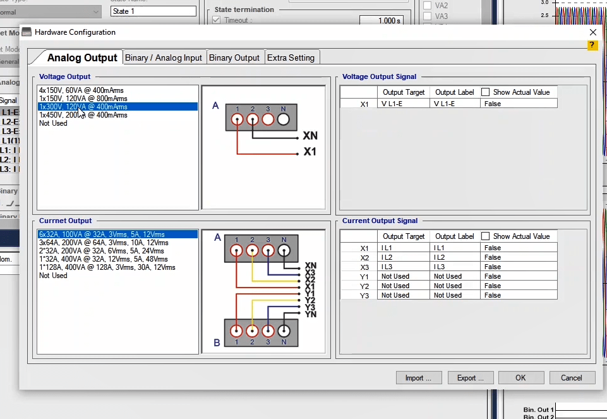The image size is (607, 419).
Task: Click the Y2 row Not Used Output Label cell
Action: coord(455,286)
